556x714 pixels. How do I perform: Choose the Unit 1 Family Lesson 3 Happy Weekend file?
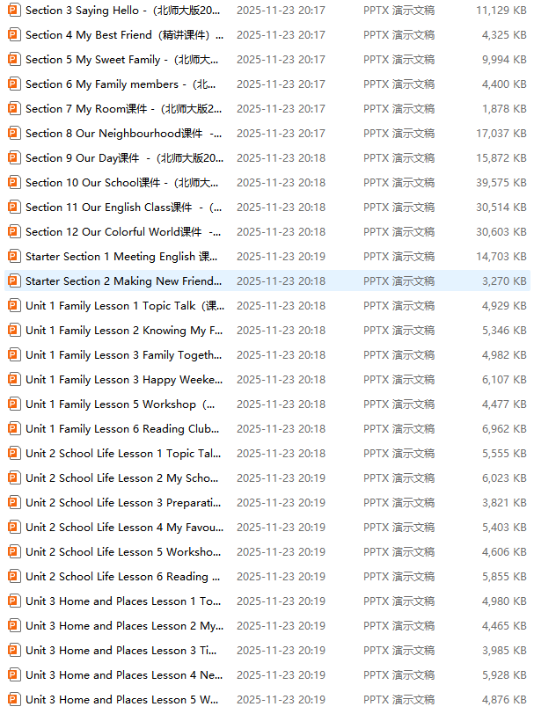(123, 380)
